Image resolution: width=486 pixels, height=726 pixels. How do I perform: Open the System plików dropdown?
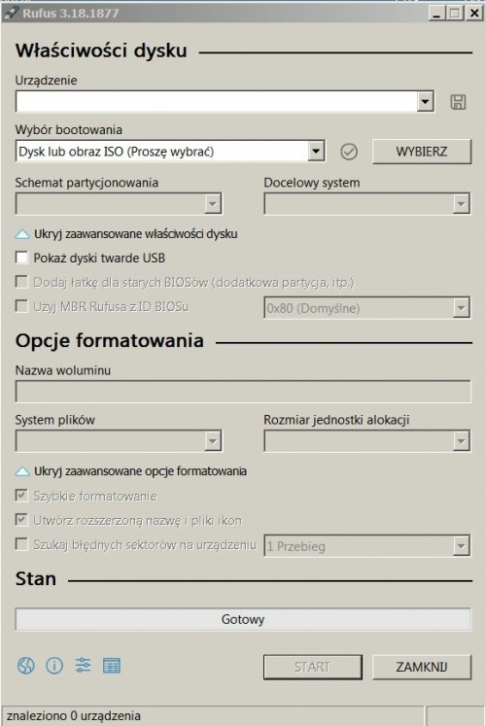[x=119, y=441]
